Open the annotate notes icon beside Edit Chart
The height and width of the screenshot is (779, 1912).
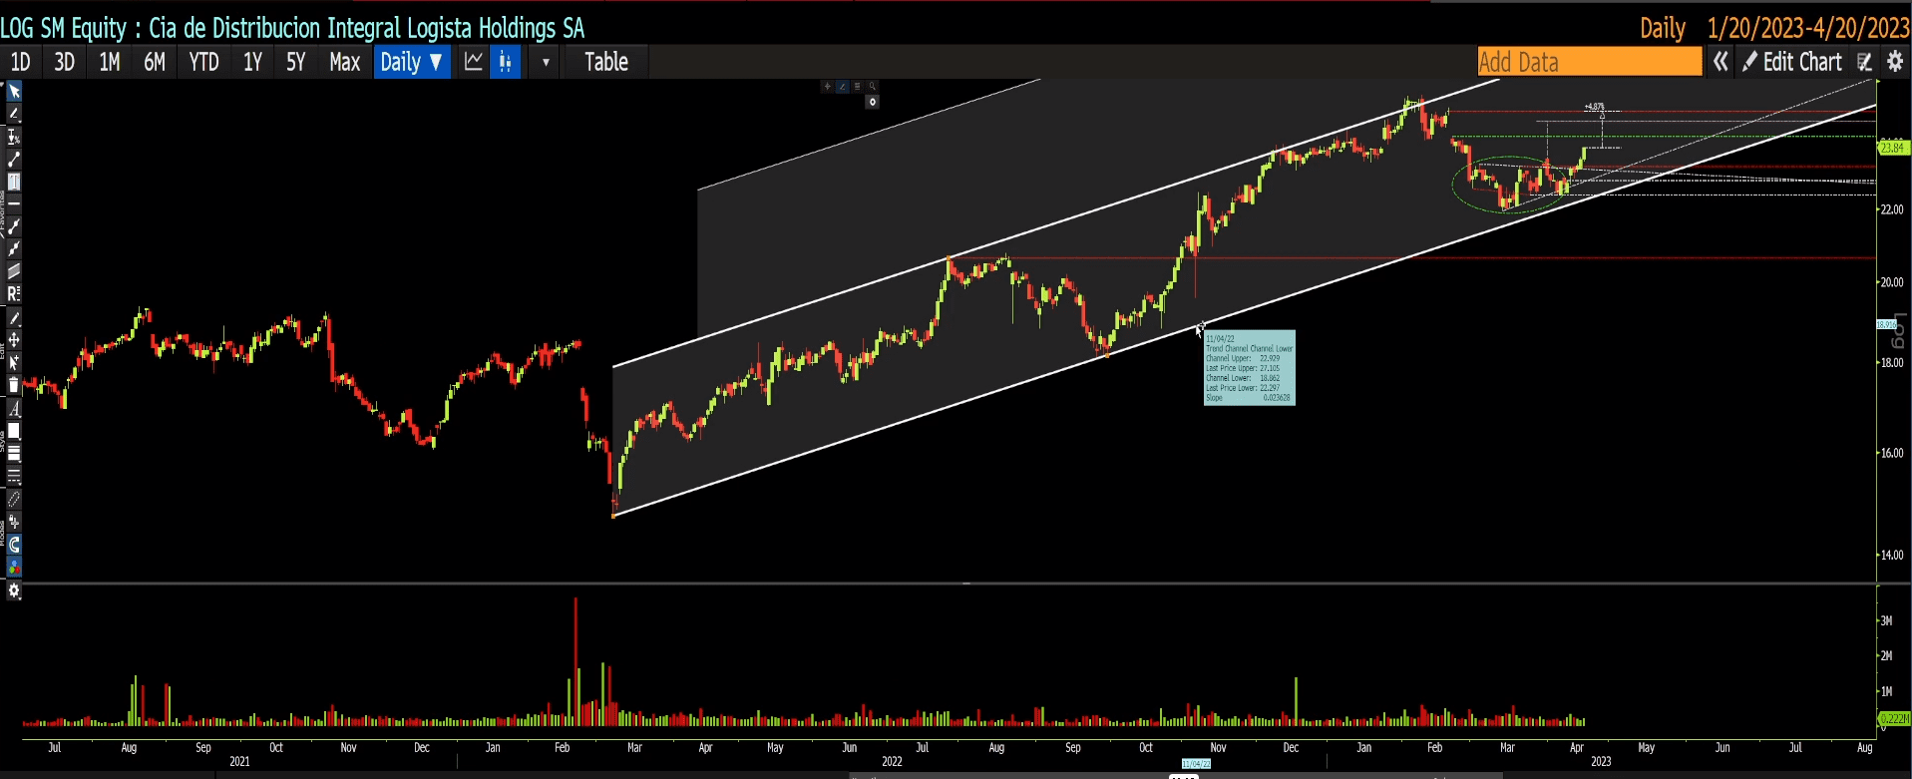pyautogui.click(x=1864, y=62)
